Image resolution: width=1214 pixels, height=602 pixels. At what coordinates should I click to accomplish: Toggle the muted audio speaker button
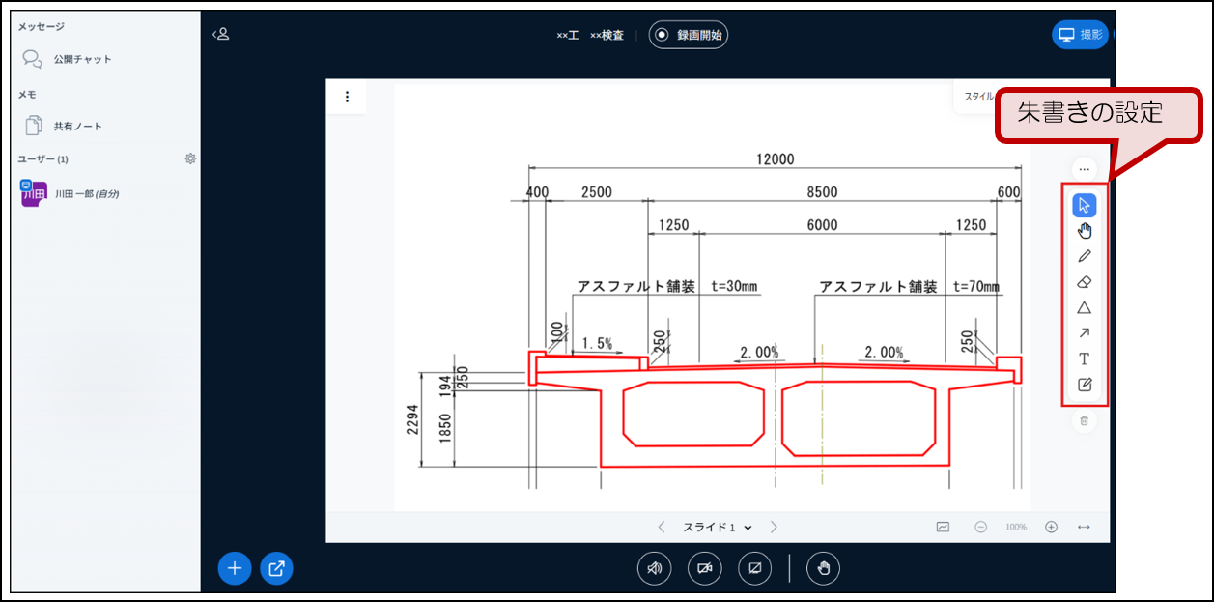coord(654,568)
